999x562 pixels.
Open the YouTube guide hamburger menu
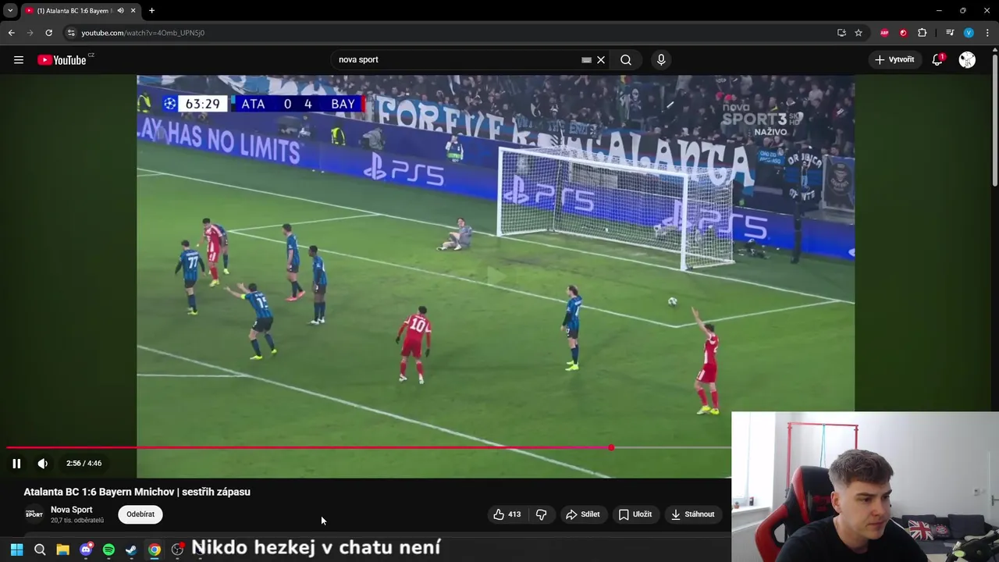(19, 60)
